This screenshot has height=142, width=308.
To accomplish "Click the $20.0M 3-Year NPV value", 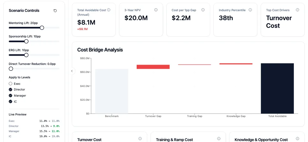I will [136, 18].
